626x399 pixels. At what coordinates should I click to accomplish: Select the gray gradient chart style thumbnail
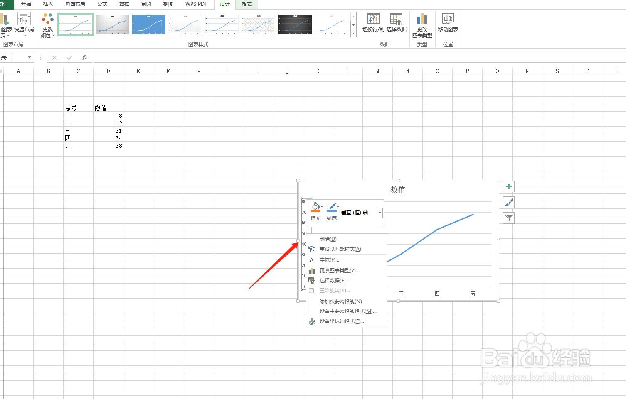(112, 24)
